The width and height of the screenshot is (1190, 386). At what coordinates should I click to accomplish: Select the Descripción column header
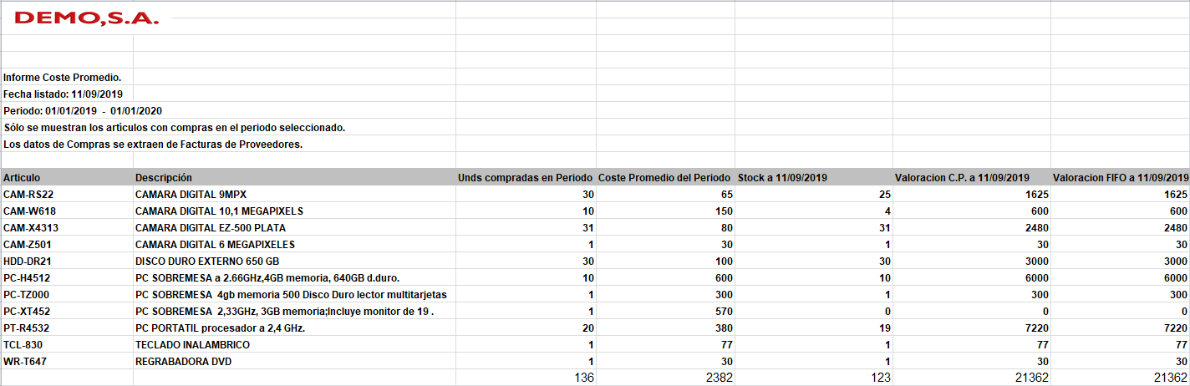[x=294, y=177]
